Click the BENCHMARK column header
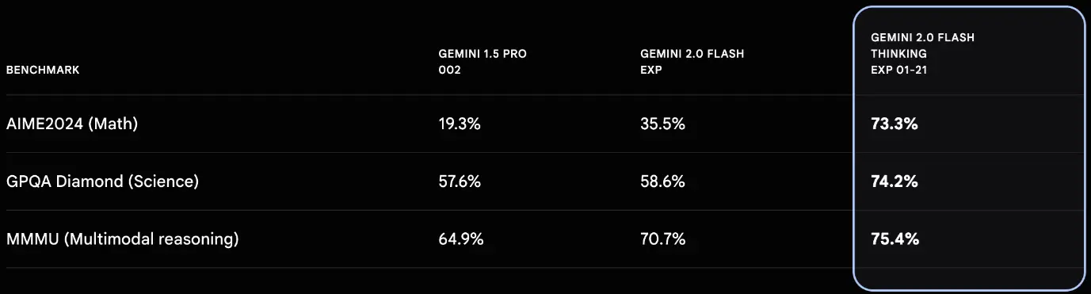This screenshot has width=1091, height=294. [43, 70]
